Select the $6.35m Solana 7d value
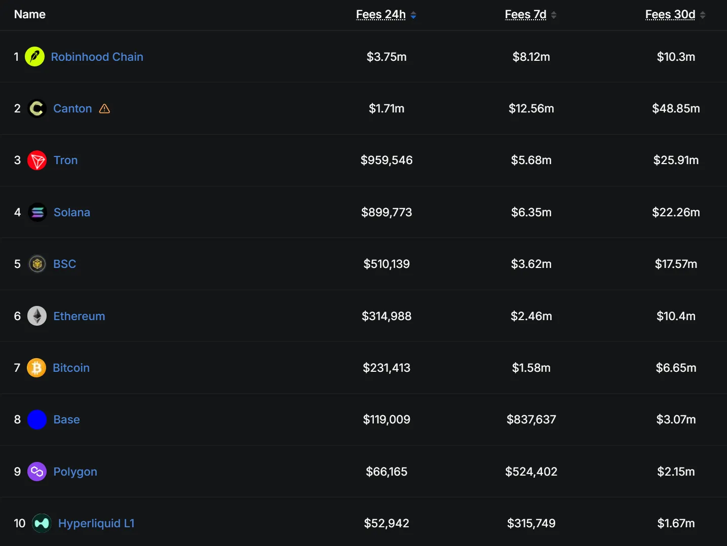Screen dimensions: 727x546 pos(531,212)
